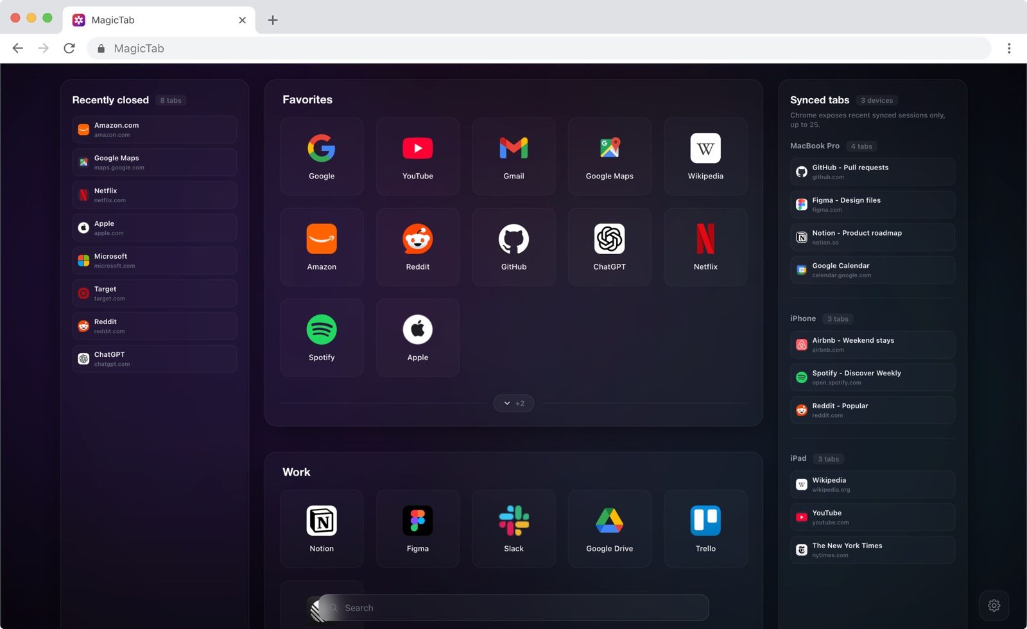Open a new browser tab with plus
1027x629 pixels.
(x=273, y=20)
